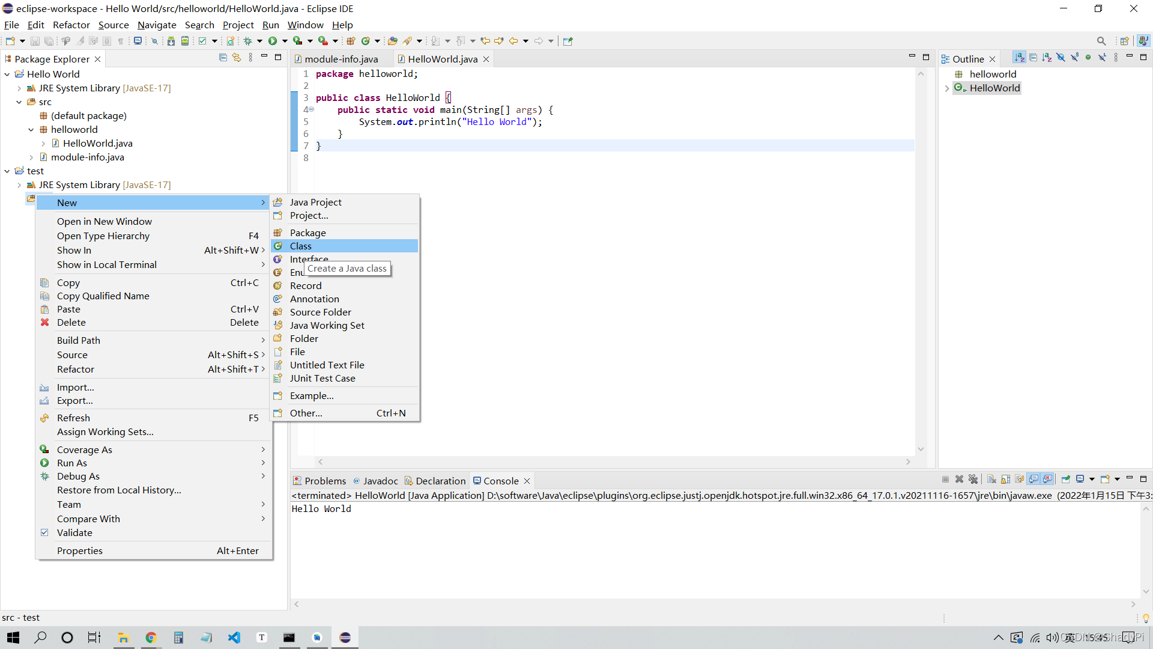The width and height of the screenshot is (1153, 649).
Task: Click Interface menu item
Action: [x=307, y=258]
